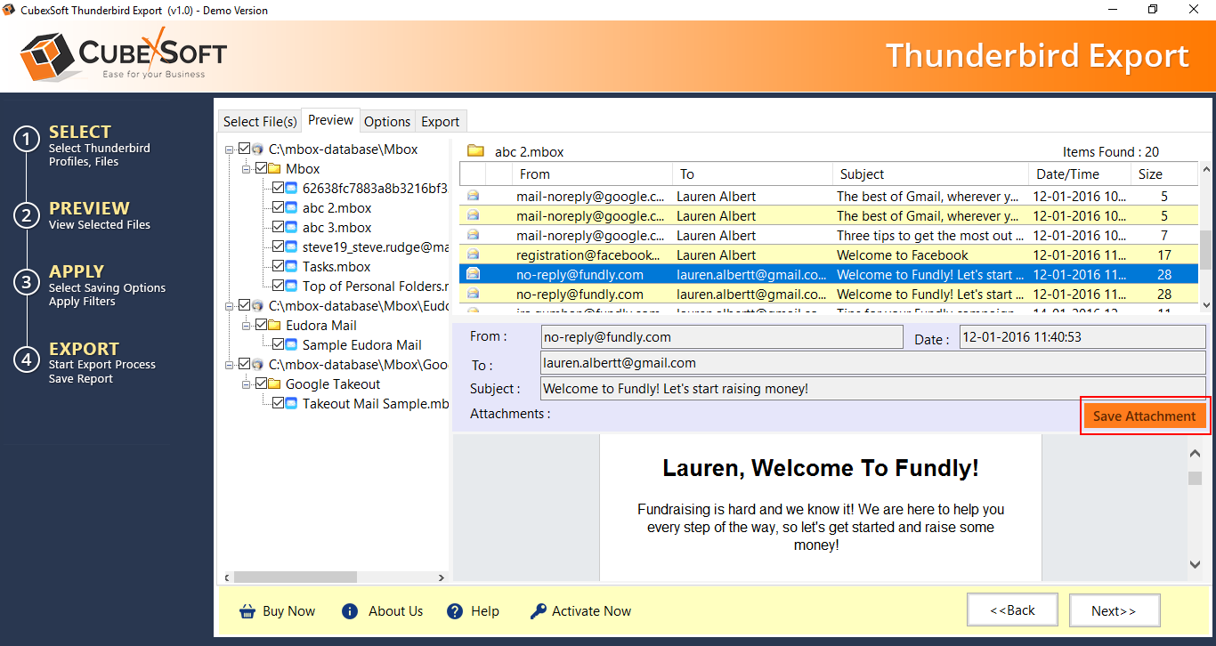Click the Next>> button

tap(1113, 610)
